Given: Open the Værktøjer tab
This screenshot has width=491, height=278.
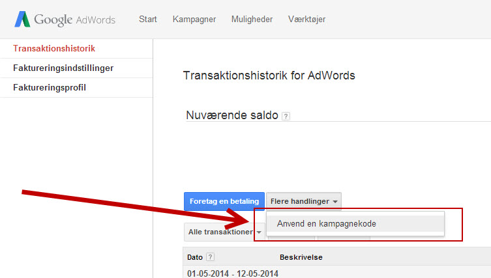Looking at the screenshot, I should pyautogui.click(x=306, y=20).
